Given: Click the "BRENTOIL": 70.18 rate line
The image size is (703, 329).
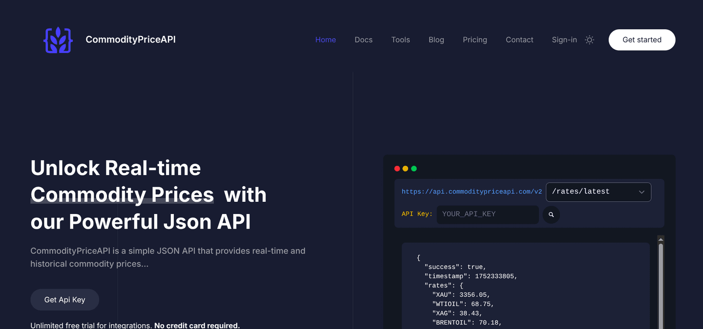Looking at the screenshot, I should point(467,323).
